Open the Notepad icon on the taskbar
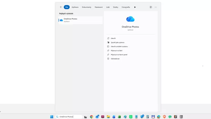 coord(136,117)
